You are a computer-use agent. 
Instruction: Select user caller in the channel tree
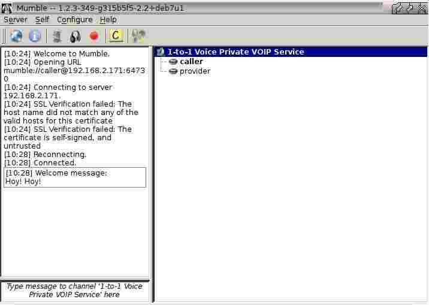191,62
